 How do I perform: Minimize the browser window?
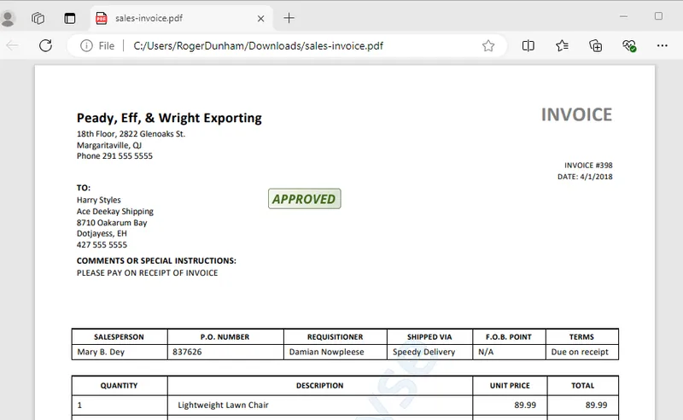coord(624,16)
